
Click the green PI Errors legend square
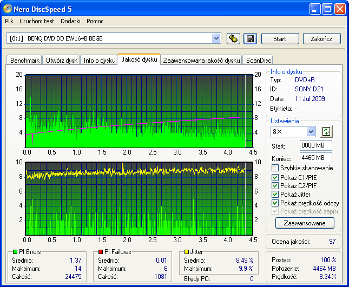click(x=15, y=252)
